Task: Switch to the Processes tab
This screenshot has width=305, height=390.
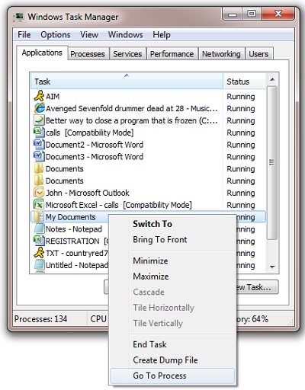Action: click(x=88, y=54)
